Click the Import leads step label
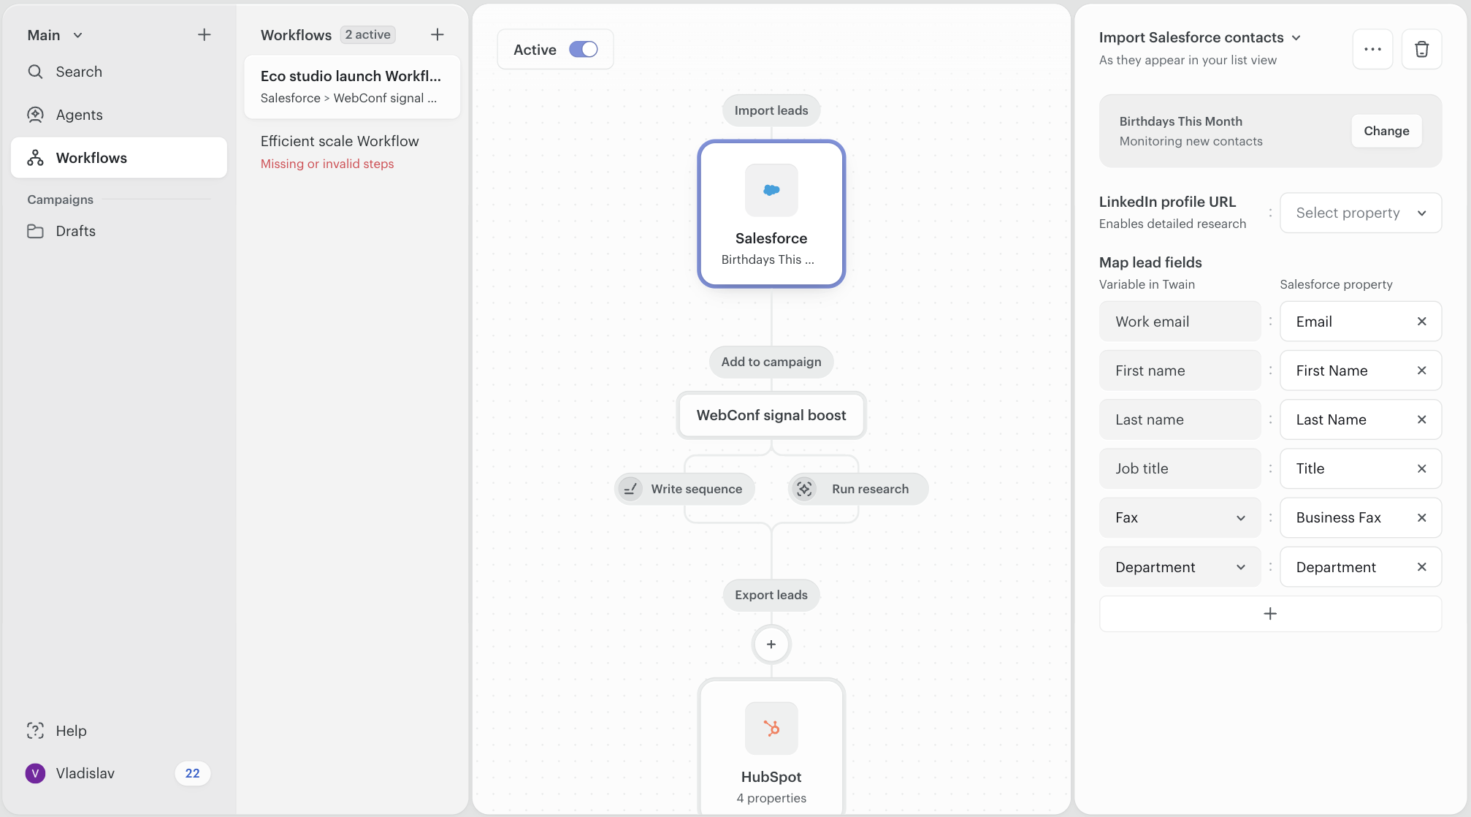The width and height of the screenshot is (1471, 817). pos(771,110)
